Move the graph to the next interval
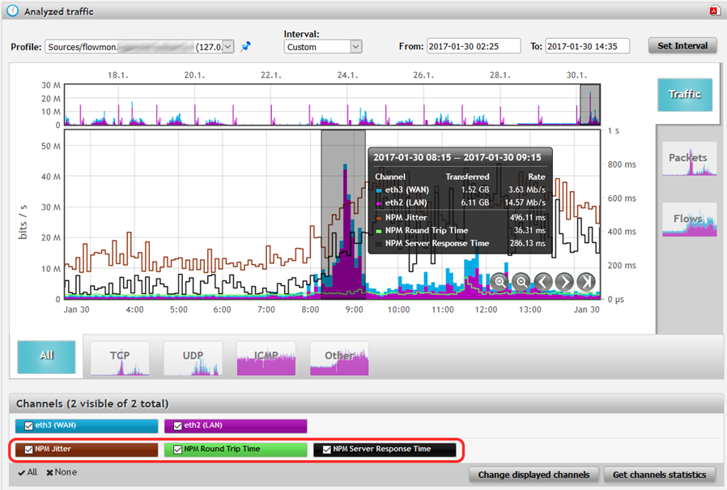This screenshot has height=490, width=727. tap(565, 282)
